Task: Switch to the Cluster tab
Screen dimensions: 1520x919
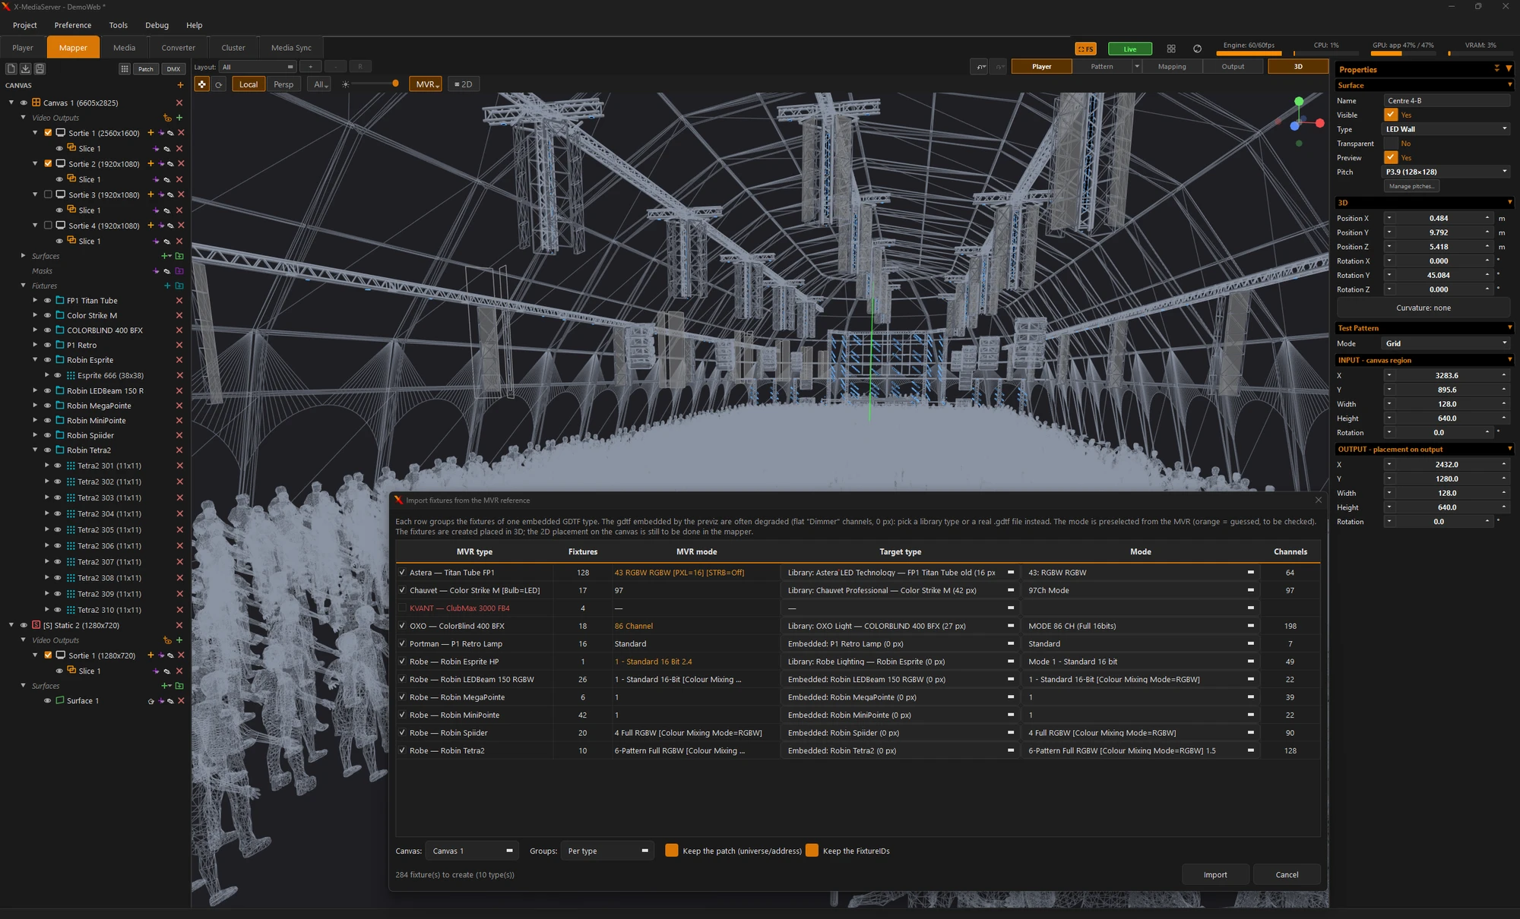Action: click(x=233, y=47)
